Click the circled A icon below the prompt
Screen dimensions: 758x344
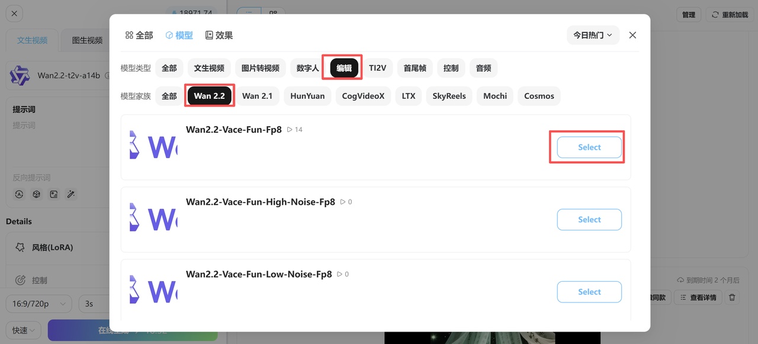[19, 194]
